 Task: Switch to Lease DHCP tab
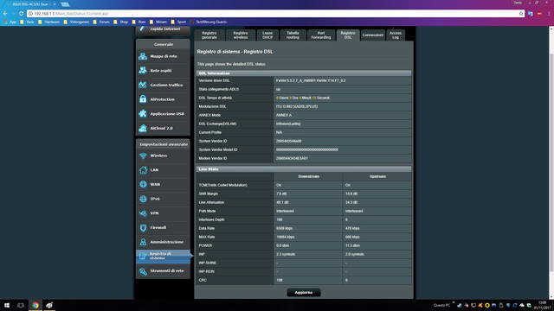tap(267, 35)
